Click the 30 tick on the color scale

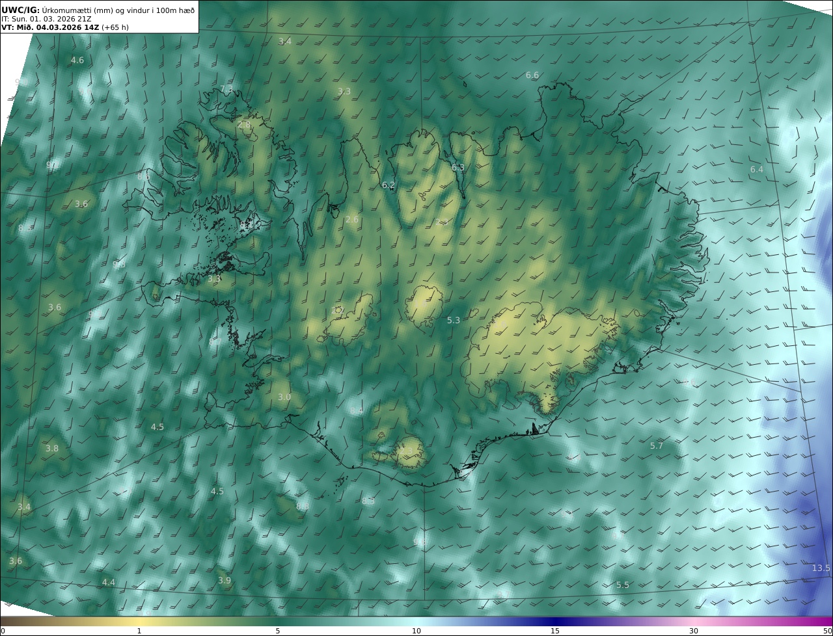click(694, 631)
